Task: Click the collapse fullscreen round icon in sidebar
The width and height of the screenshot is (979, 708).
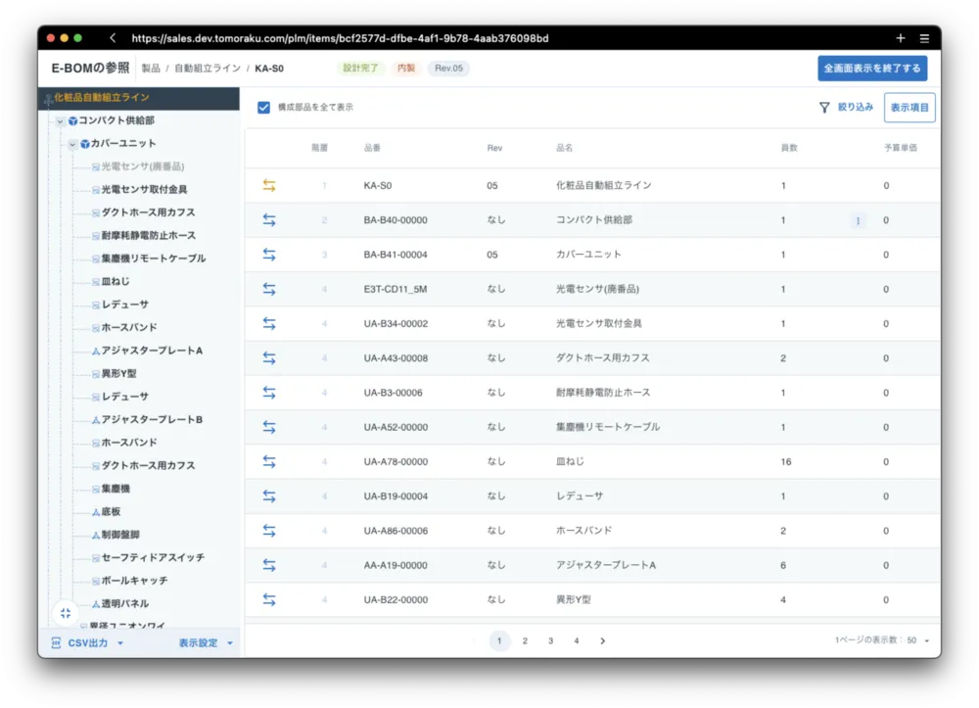Action: (x=65, y=613)
